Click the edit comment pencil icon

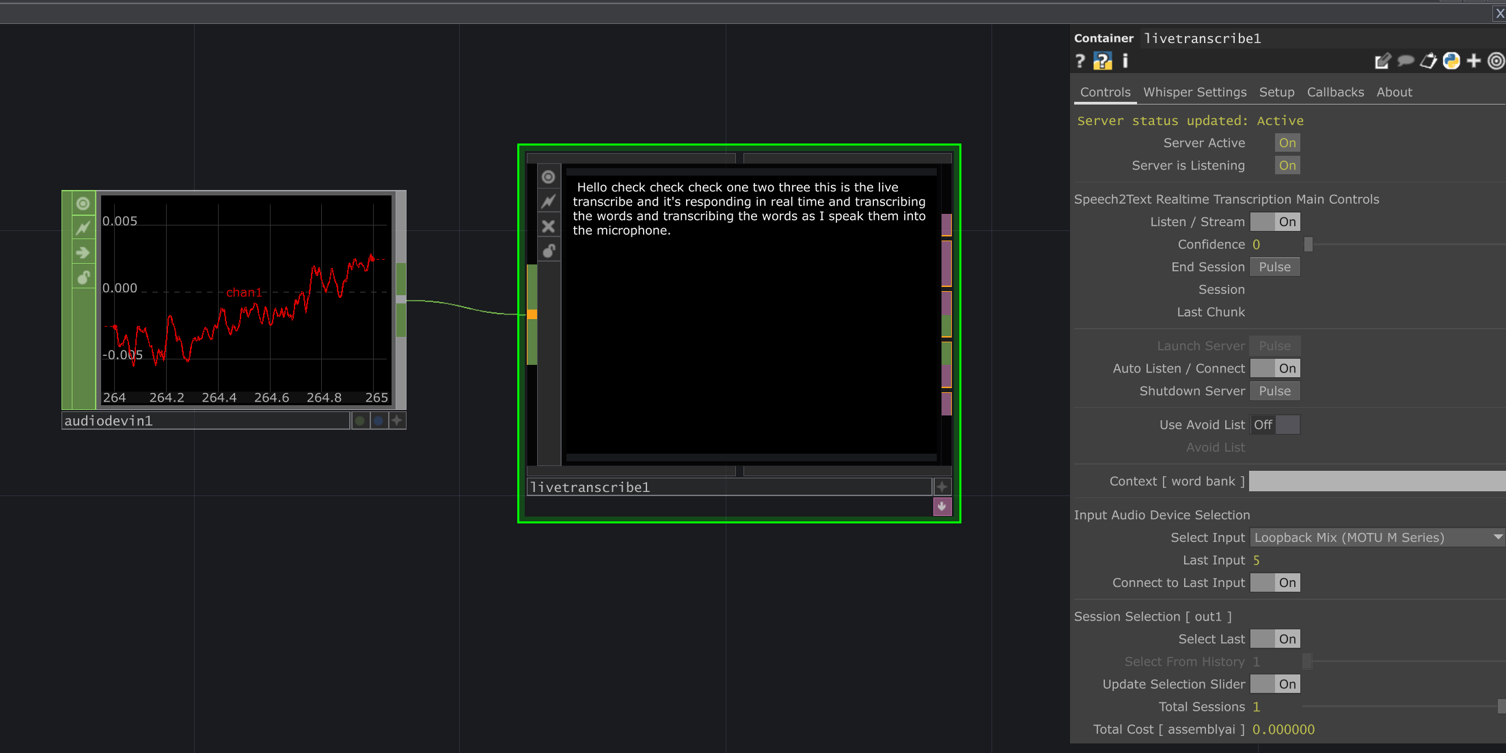pos(1382,61)
